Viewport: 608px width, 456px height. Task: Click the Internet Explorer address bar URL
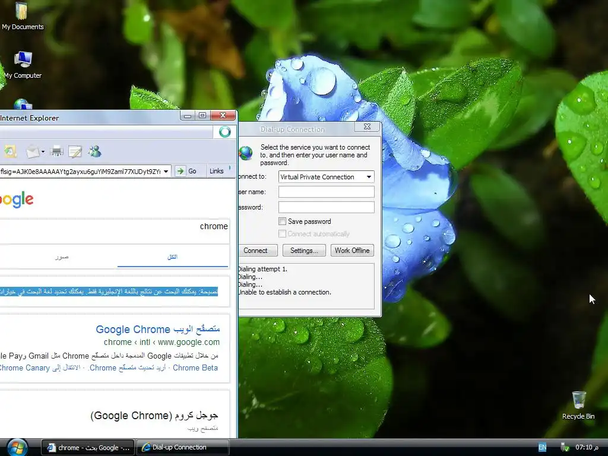click(80, 172)
